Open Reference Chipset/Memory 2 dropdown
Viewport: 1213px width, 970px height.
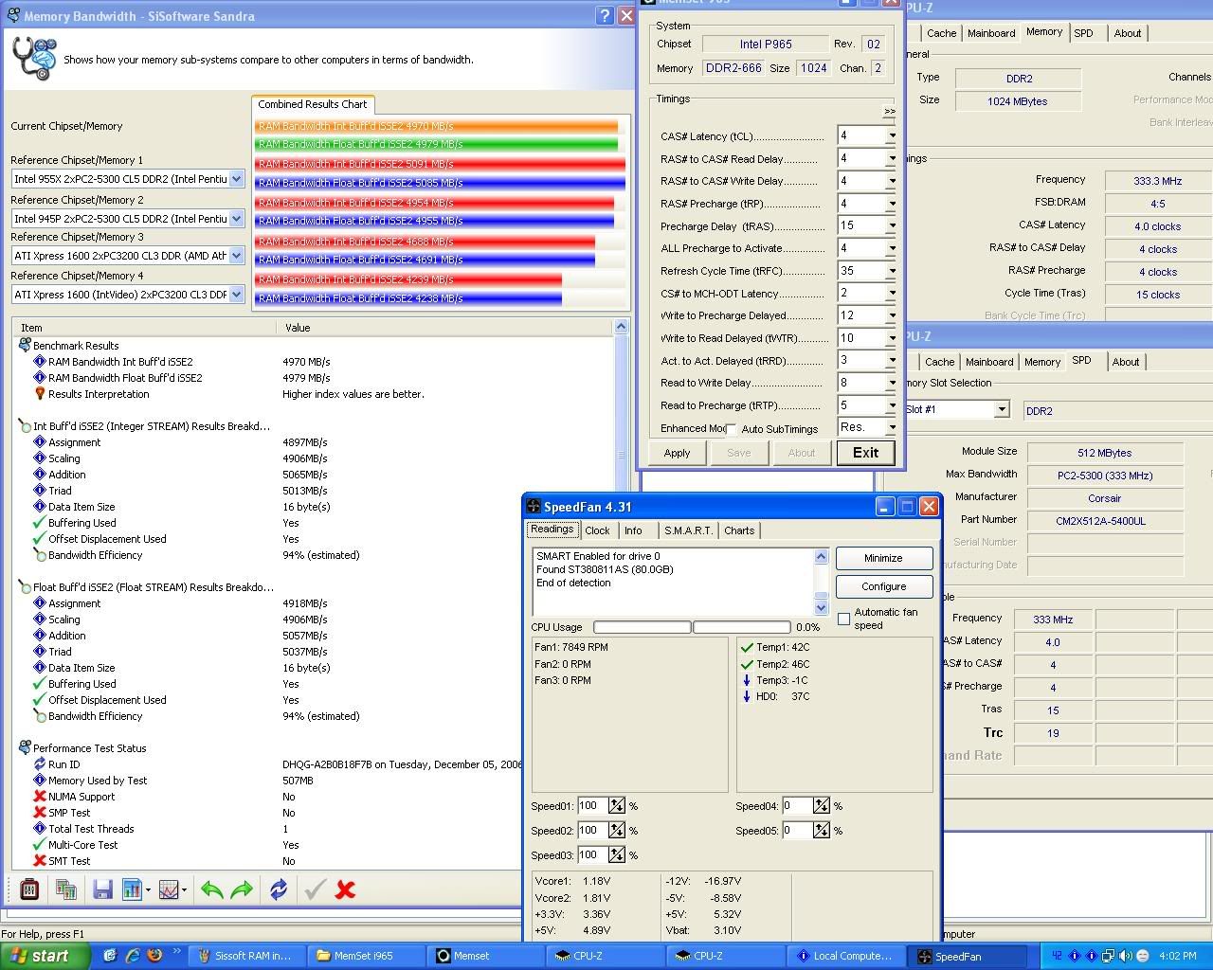237,219
